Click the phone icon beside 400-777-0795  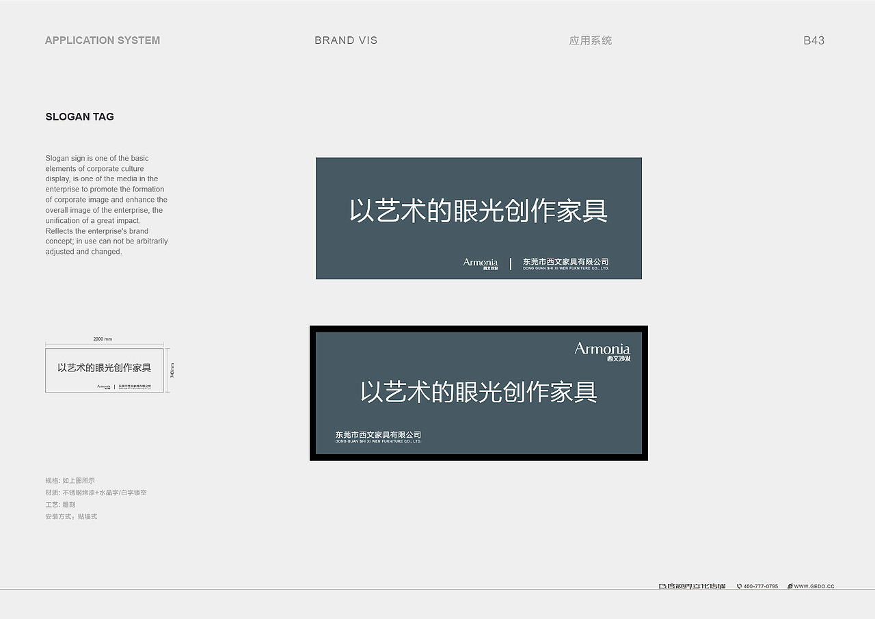pyautogui.click(x=739, y=586)
